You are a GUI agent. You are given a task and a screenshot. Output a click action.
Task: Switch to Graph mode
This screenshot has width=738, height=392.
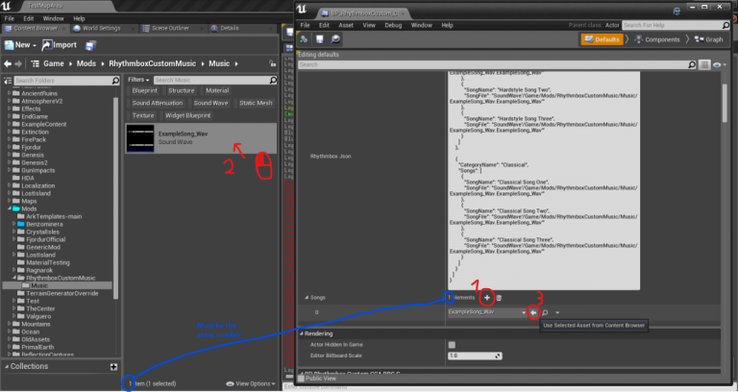[708, 39]
